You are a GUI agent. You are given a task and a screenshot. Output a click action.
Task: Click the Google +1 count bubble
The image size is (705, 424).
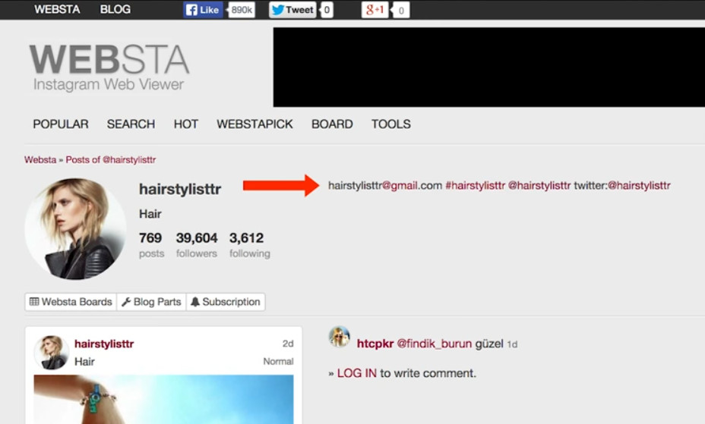pyautogui.click(x=400, y=10)
